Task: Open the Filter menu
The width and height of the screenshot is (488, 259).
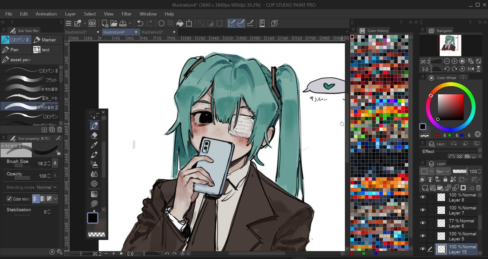Action: [x=126, y=14]
